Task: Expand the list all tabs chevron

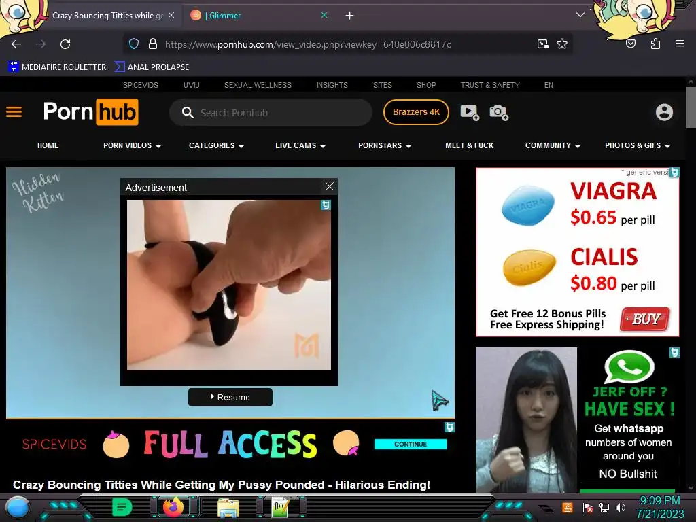Action: (580, 15)
